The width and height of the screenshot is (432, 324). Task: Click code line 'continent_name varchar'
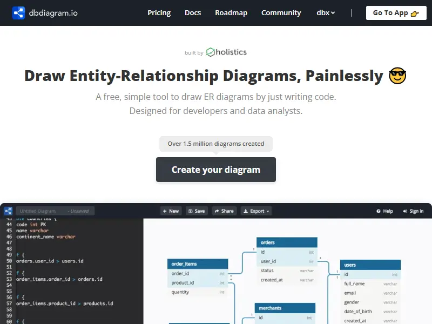tap(46, 237)
